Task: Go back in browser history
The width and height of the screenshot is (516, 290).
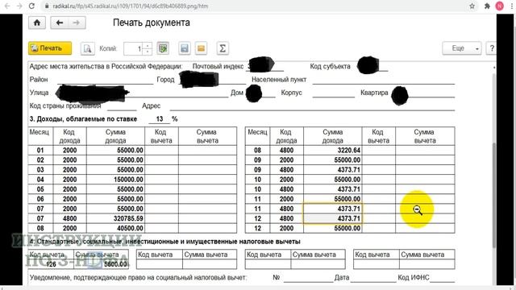Action: (x=7, y=6)
